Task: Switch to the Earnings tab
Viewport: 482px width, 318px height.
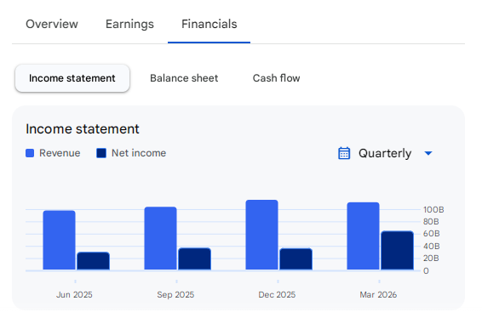Action: click(129, 24)
